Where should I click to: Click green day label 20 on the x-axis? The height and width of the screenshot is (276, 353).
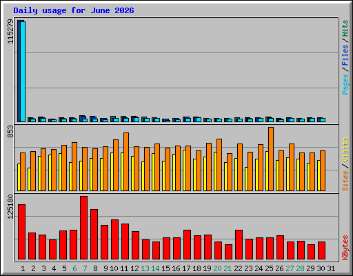tap(217, 268)
